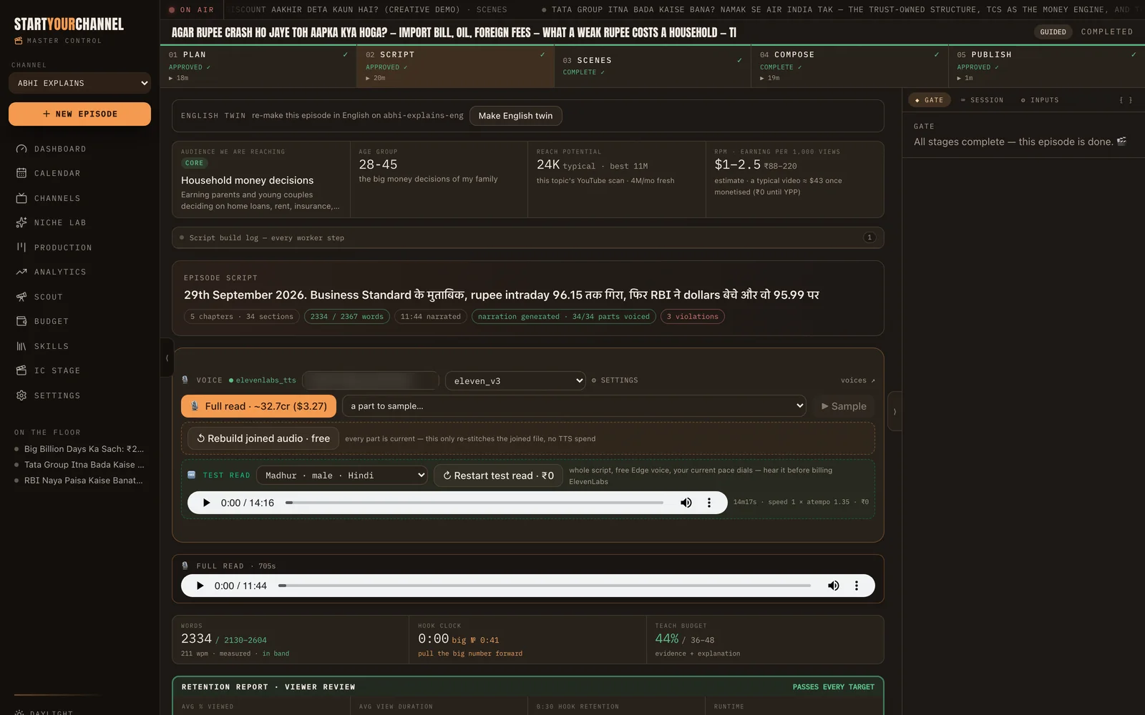Screen dimensions: 1145x715
Task: Open the Settings gear in the sidebar
Action: click(21, 395)
